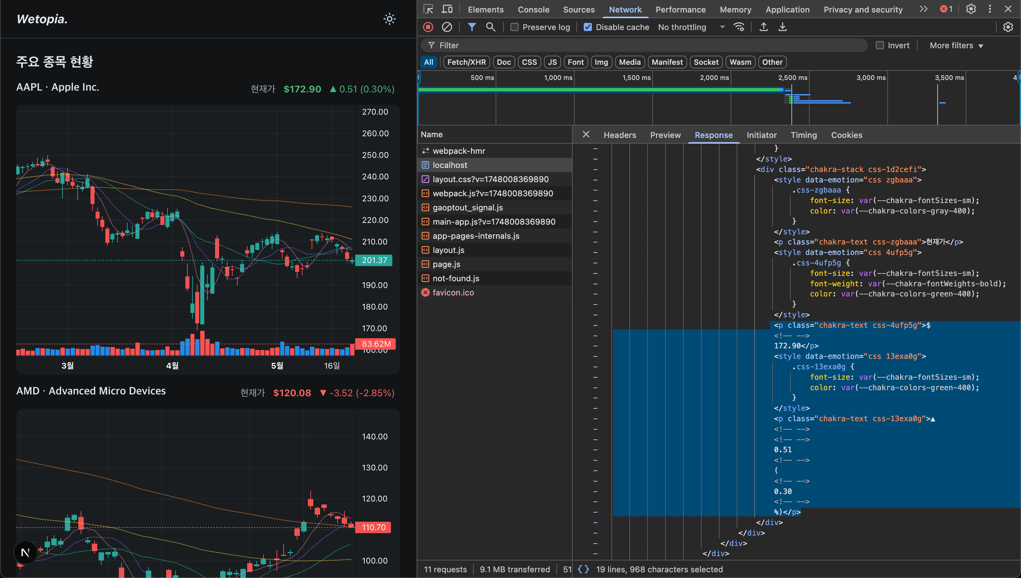Toggle the device toolbar icon
The height and width of the screenshot is (578, 1021).
tap(447, 9)
